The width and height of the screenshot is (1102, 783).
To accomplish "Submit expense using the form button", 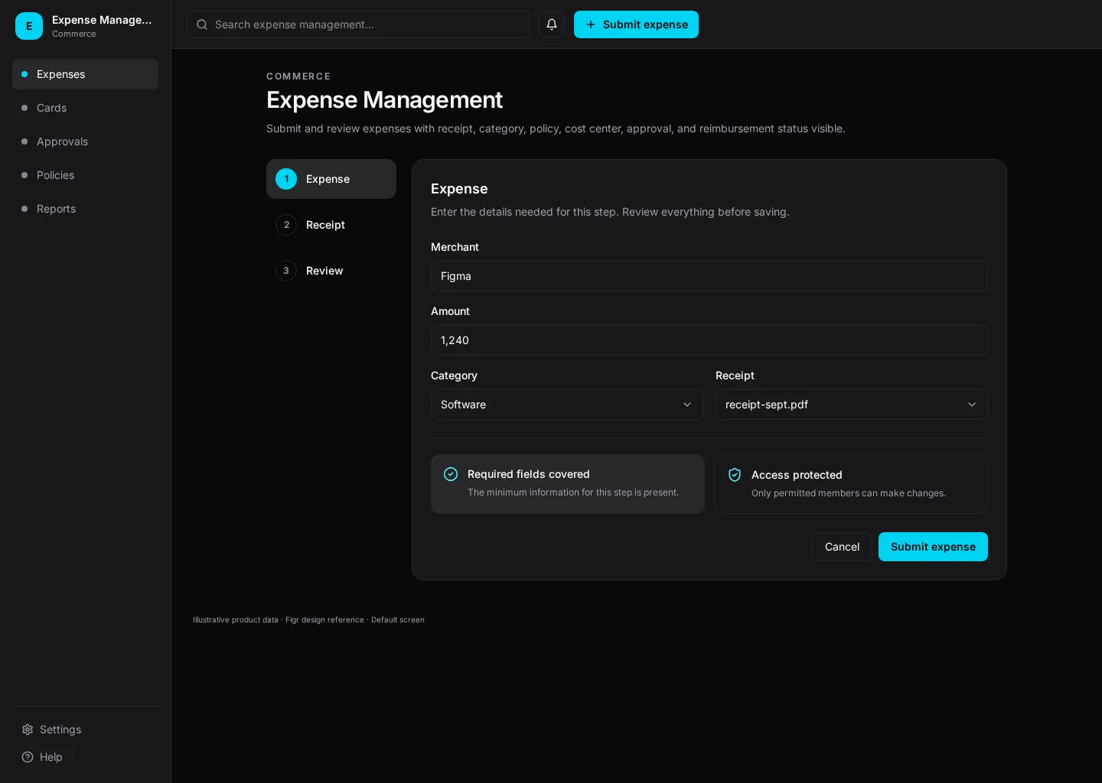I will 933,547.
